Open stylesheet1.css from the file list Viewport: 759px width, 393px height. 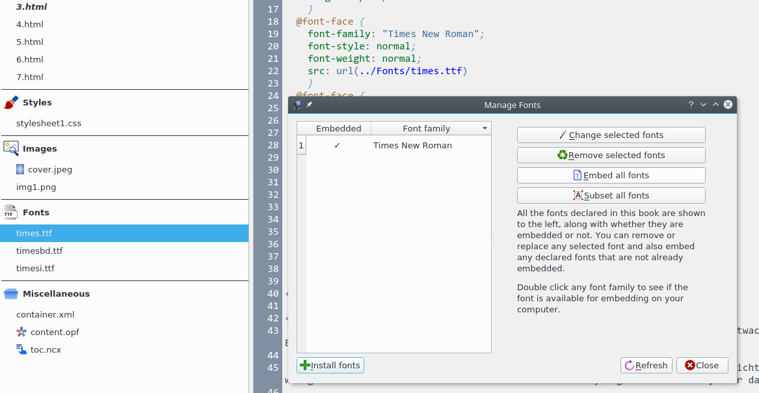[49, 124]
